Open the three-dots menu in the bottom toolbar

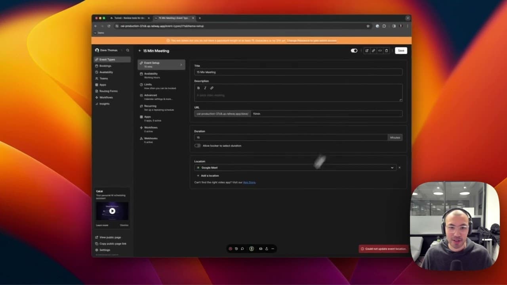273,249
